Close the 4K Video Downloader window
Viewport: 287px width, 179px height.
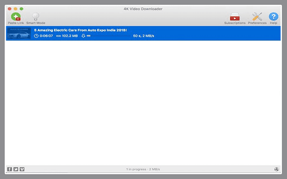pyautogui.click(x=10, y=9)
